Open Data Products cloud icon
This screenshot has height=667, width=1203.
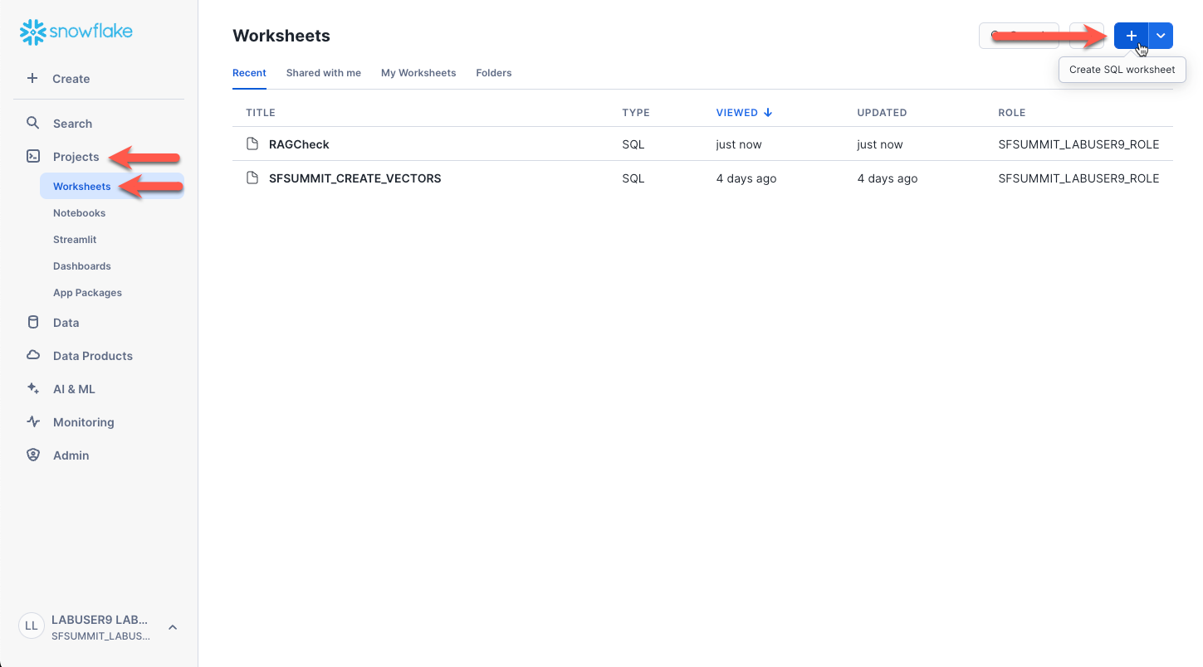33,356
